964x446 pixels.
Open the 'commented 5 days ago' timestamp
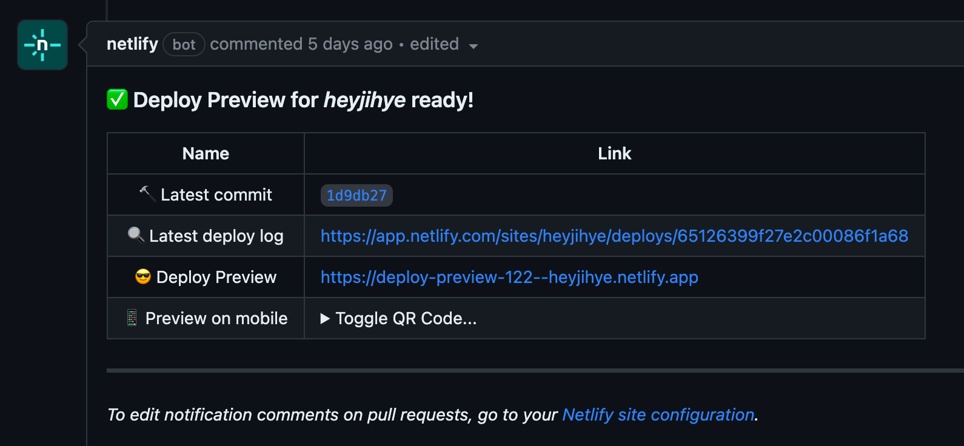(301, 44)
